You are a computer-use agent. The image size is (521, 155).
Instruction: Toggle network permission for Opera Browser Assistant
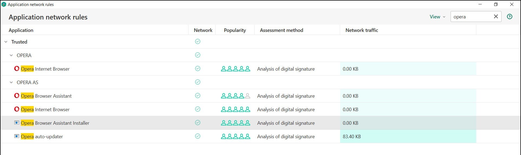pos(198,95)
